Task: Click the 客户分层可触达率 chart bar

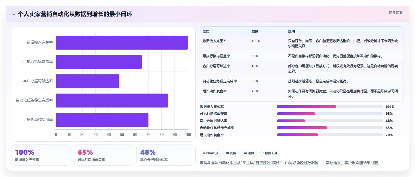Action: pyautogui.click(x=88, y=81)
